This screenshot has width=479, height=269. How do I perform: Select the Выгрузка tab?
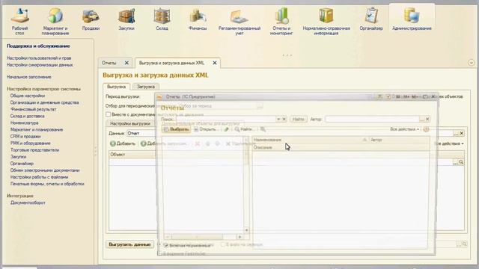pyautogui.click(x=117, y=87)
